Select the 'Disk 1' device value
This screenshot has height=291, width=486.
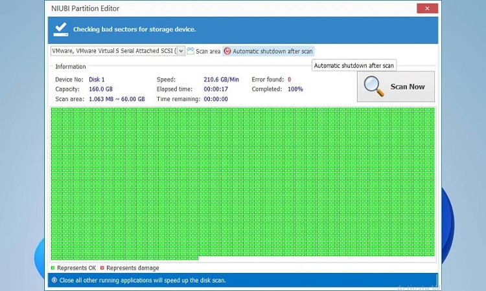click(x=97, y=80)
